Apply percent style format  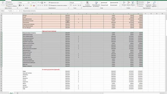[74, 5]
